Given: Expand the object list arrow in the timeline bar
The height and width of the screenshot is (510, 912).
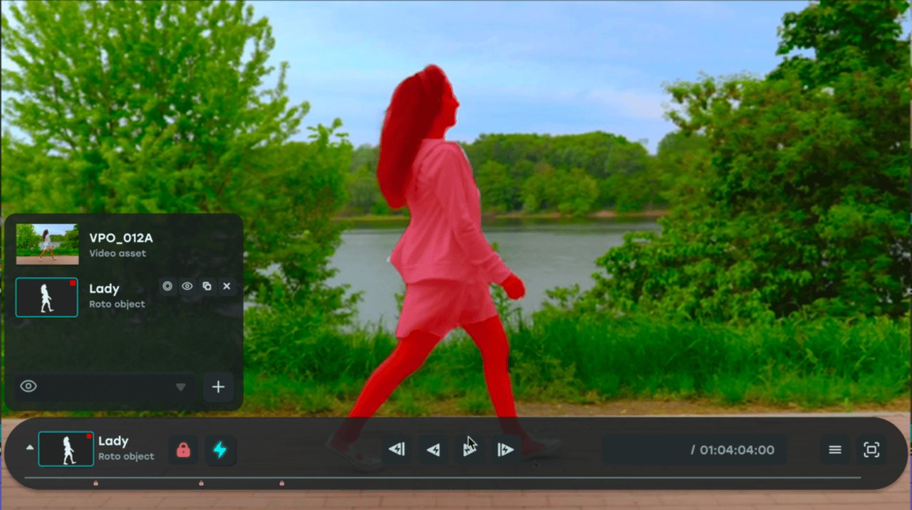Looking at the screenshot, I should pos(30,447).
